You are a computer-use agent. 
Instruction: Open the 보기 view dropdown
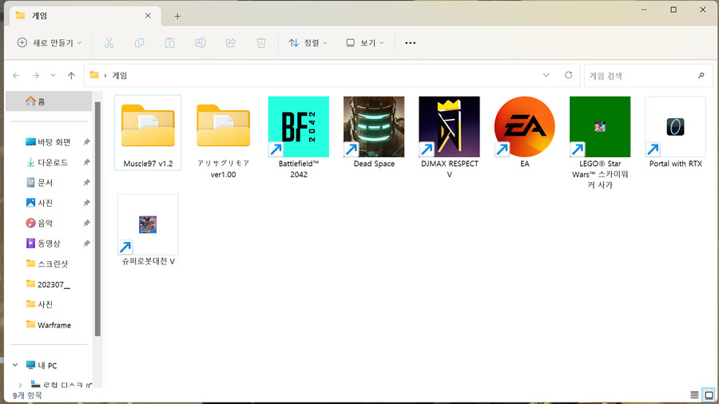pyautogui.click(x=365, y=42)
